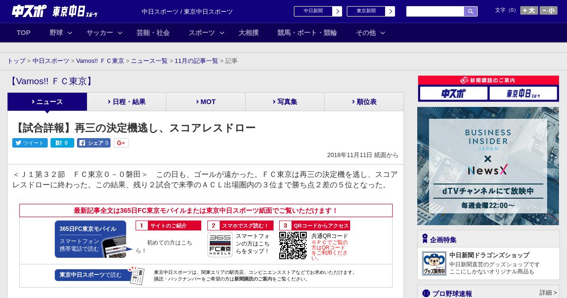567x298 pixels.
Task: Open the 芸能・社会 menu item
Action: click(x=153, y=33)
